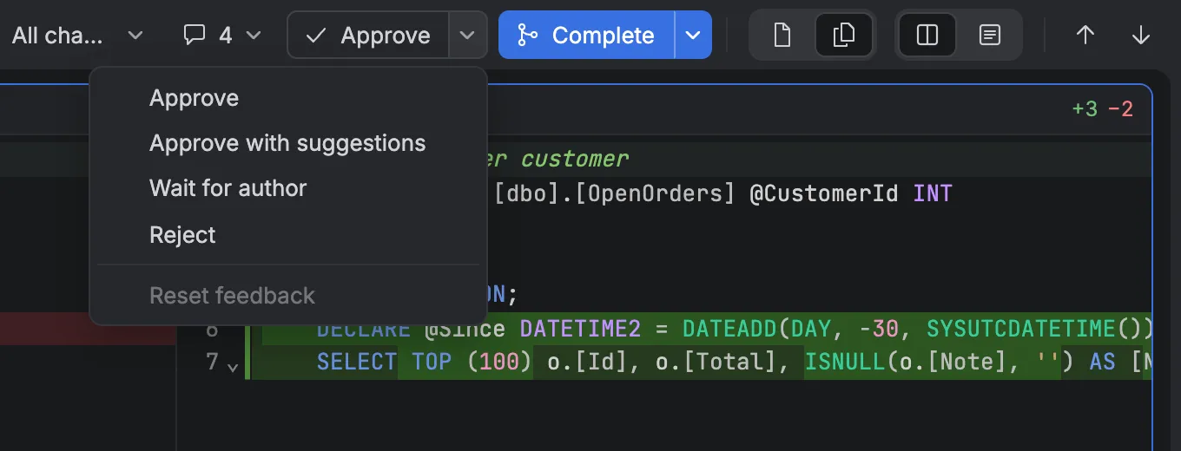Image resolution: width=1181 pixels, height=451 pixels.
Task: Click the @CustomerId parameter in code
Action: tap(823, 193)
